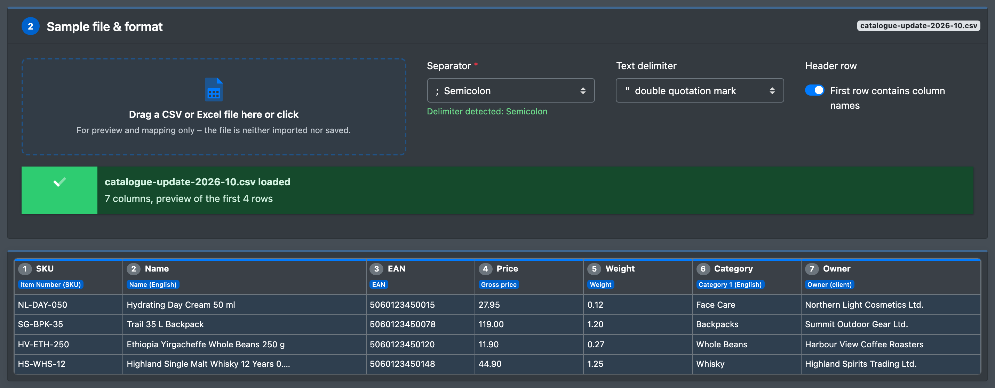This screenshot has height=388, width=995.
Task: Click Highland Spirits Trading Ltd. cell
Action: [x=891, y=364]
